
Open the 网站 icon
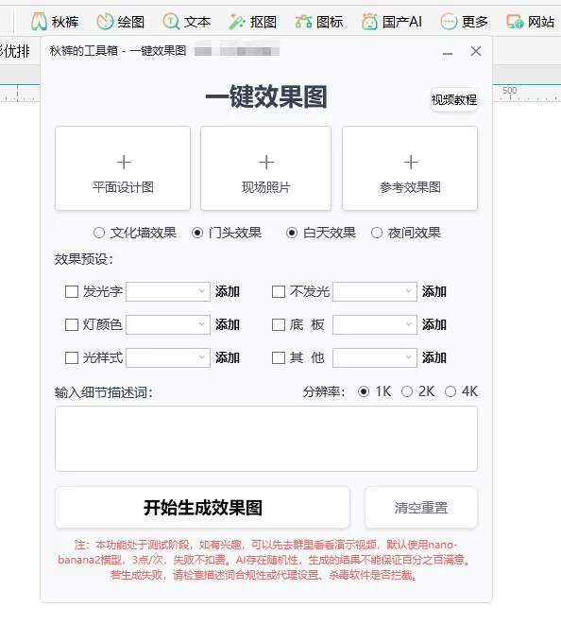(x=515, y=22)
